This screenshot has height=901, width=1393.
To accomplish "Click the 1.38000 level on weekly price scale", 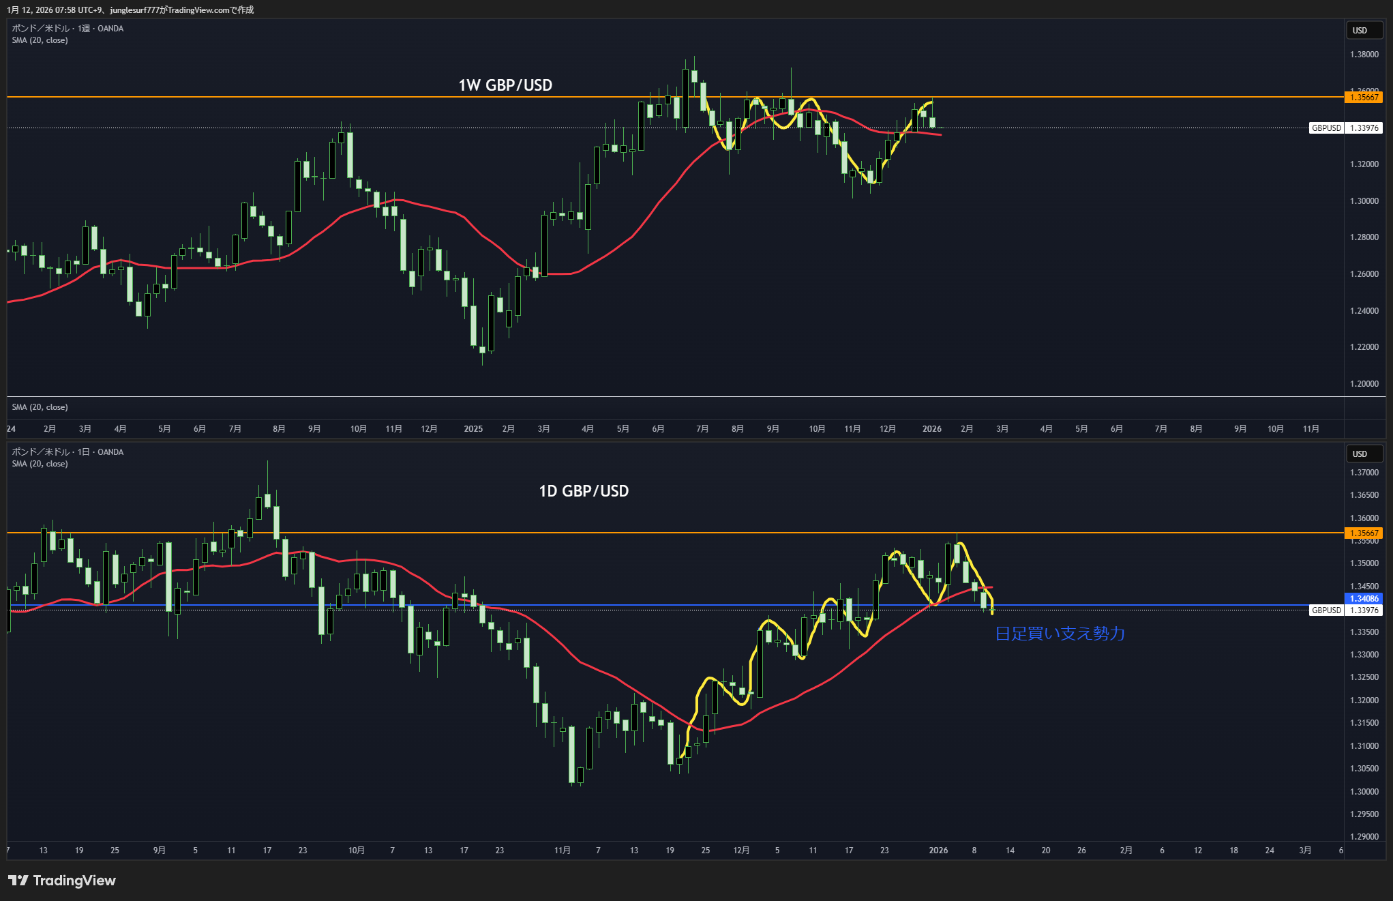I will point(1364,55).
